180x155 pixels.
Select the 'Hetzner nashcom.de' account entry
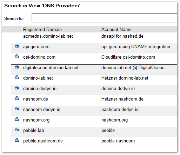click(122, 99)
